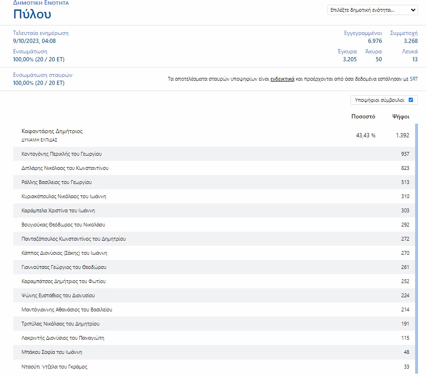Click the ενδεικτικά underlined link
The image size is (426, 377).
[x=282, y=79]
